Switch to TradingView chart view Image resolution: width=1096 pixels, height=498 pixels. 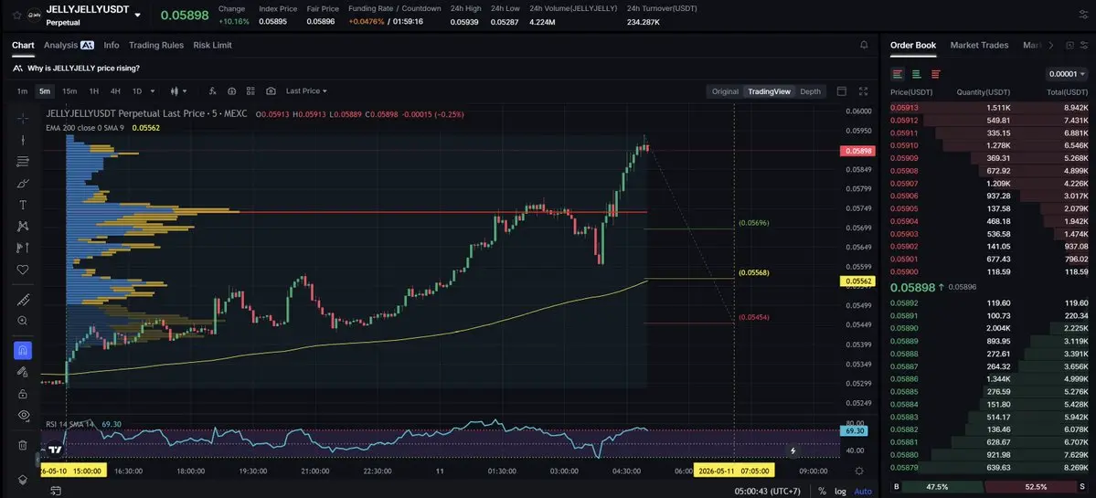coord(769,91)
